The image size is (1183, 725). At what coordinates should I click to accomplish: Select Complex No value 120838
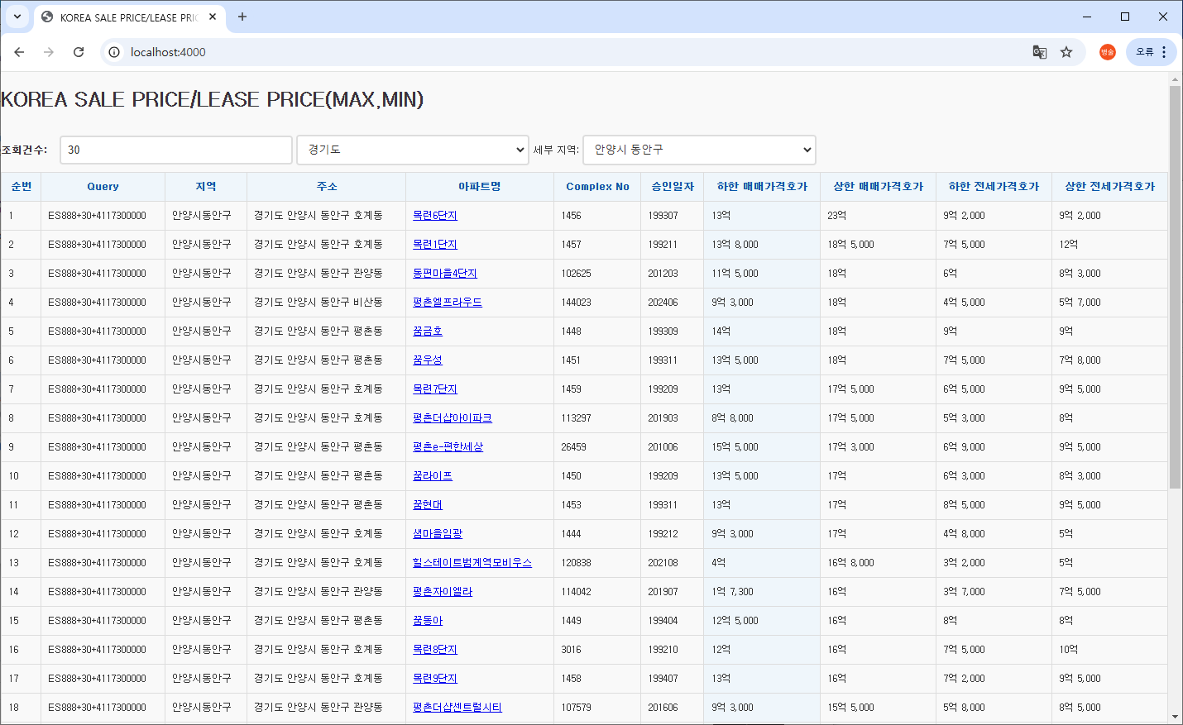pyautogui.click(x=576, y=563)
